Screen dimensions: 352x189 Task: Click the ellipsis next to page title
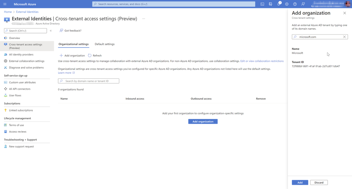pyautogui.click(x=144, y=19)
